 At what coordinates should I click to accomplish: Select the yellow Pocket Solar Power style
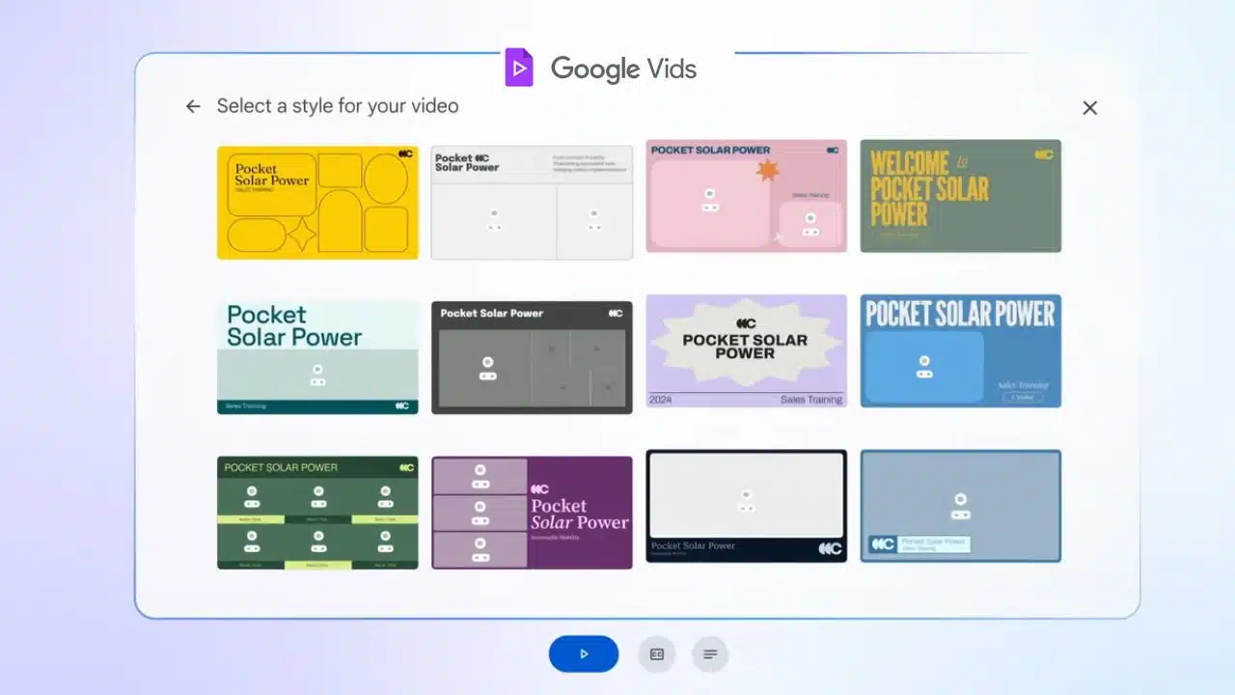(x=317, y=202)
